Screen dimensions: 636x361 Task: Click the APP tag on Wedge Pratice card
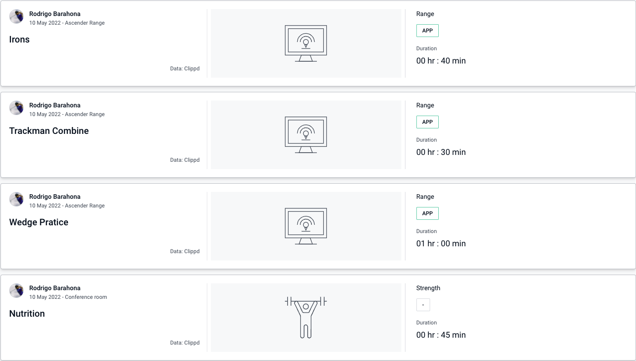click(x=427, y=213)
